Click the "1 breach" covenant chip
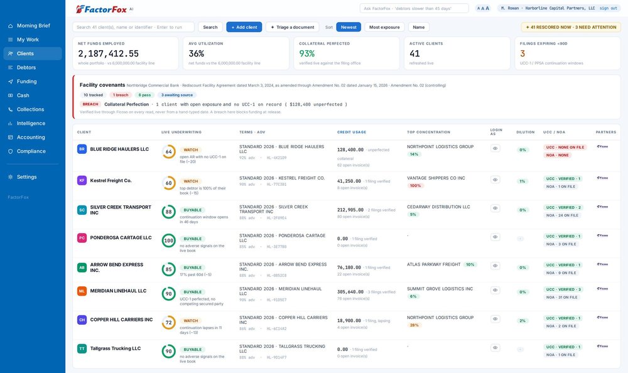Screen dimensions: 628x373 121,95
